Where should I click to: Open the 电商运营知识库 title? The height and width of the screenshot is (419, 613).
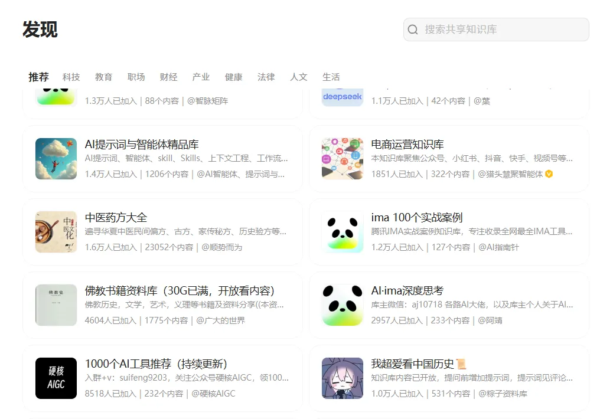(407, 145)
